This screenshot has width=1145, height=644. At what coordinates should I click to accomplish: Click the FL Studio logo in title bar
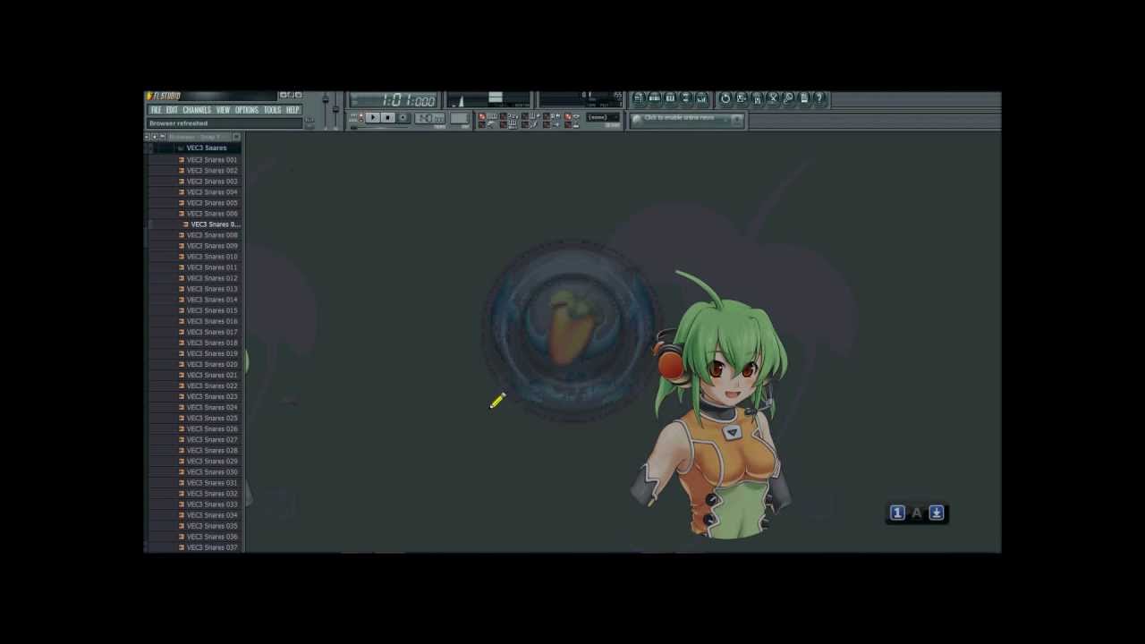click(x=164, y=96)
